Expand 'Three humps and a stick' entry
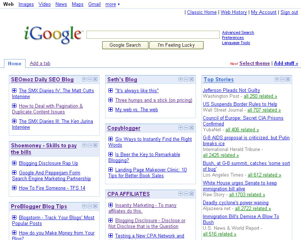Viewport: 301px width, 240px height. click(111, 100)
